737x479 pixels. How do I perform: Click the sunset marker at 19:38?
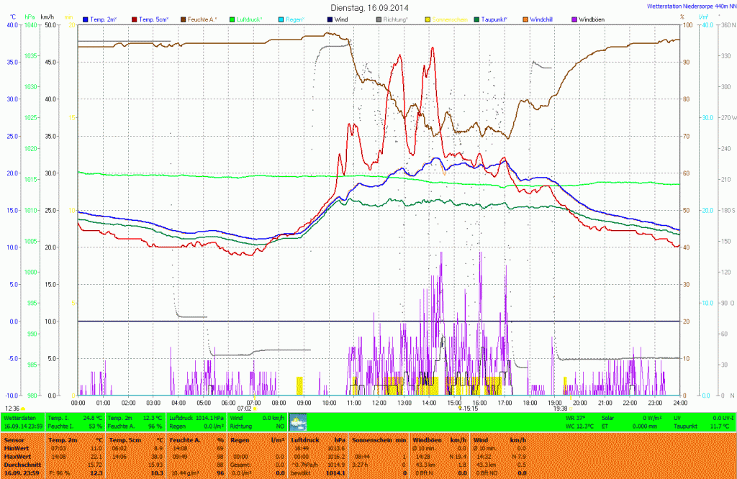click(560, 408)
